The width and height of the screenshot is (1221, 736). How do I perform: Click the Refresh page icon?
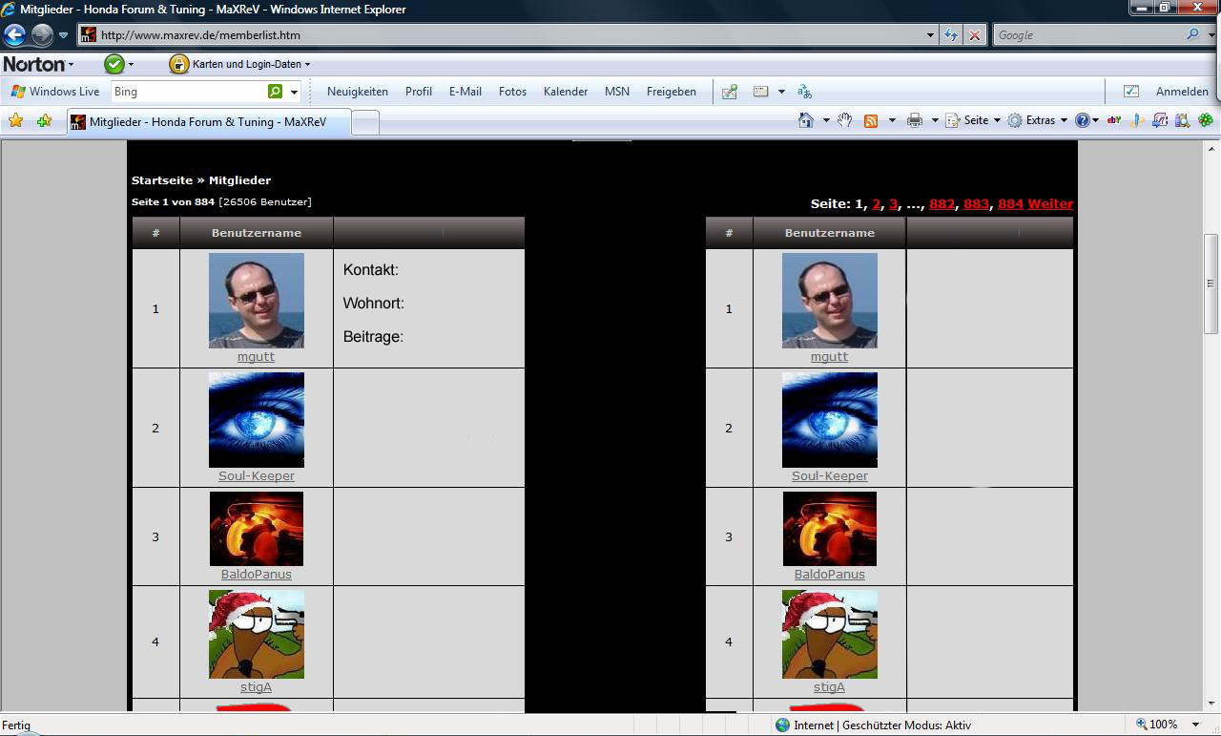tap(951, 35)
